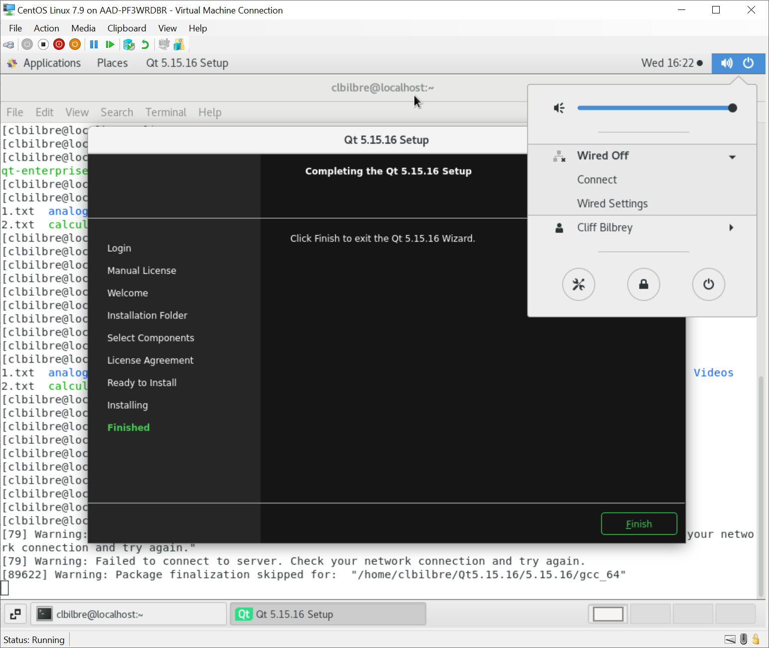Click the Select Components step label
Image resolution: width=769 pixels, height=648 pixels.
point(150,337)
